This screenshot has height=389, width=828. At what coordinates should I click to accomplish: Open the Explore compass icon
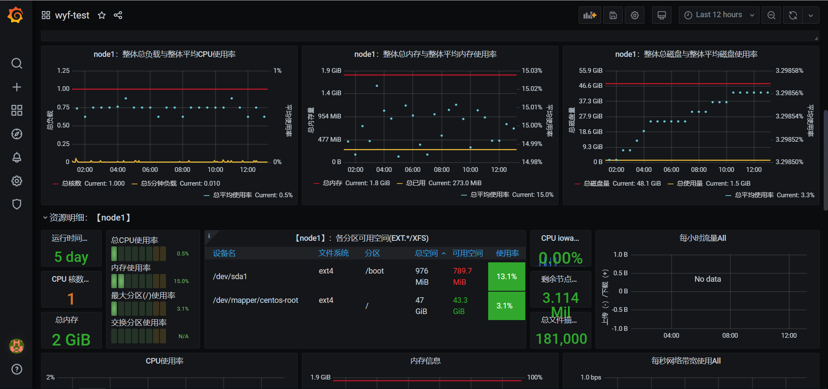pyautogui.click(x=16, y=134)
